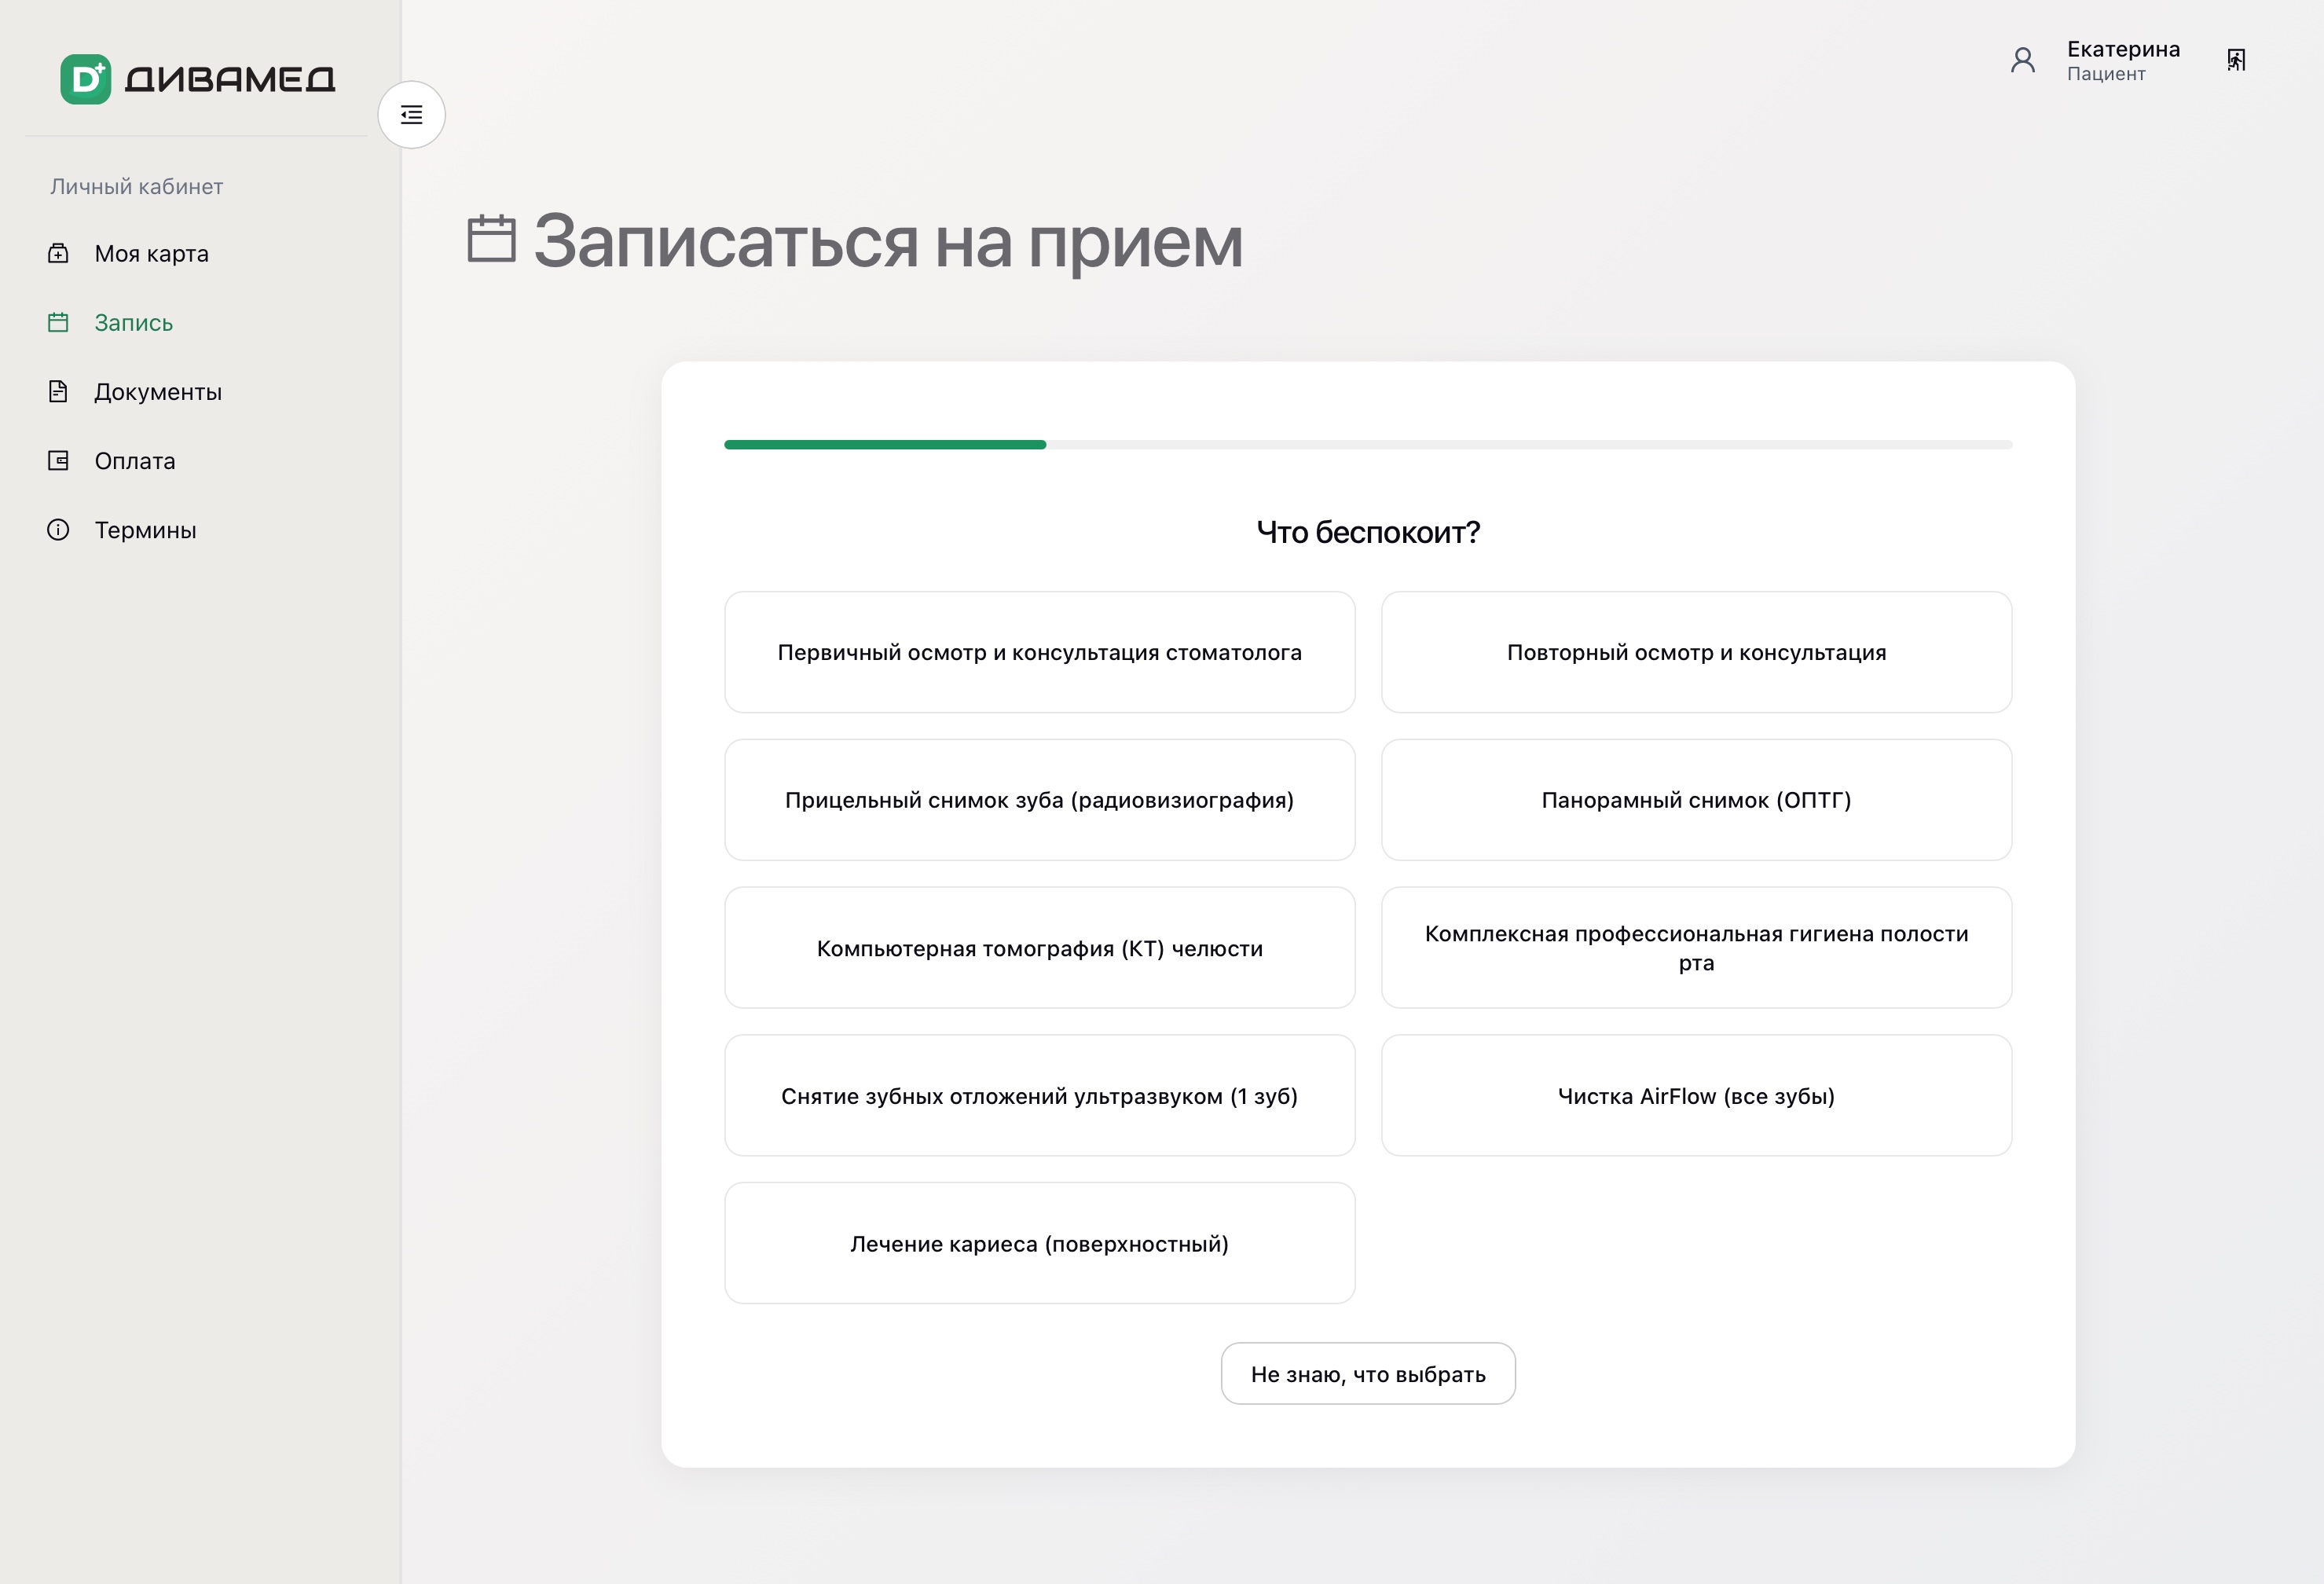Choose Лечение кариеса (поверхностный)
This screenshot has height=1584, width=2324.
tap(1039, 1244)
